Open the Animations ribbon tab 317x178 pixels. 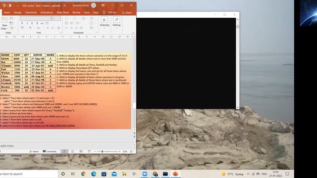pos(47,12)
